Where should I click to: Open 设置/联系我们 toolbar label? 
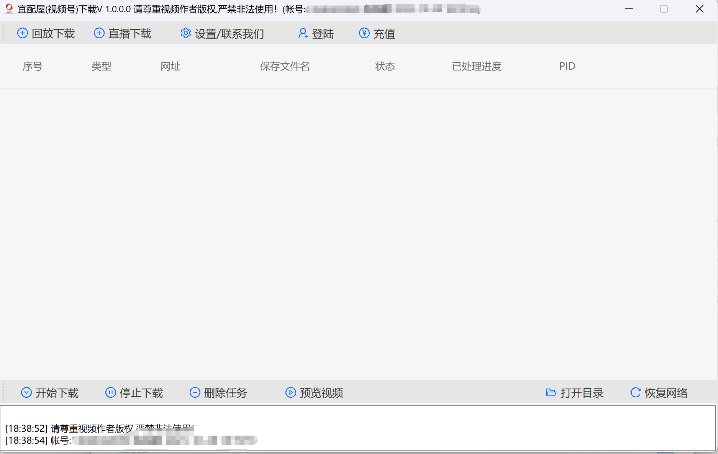(229, 34)
